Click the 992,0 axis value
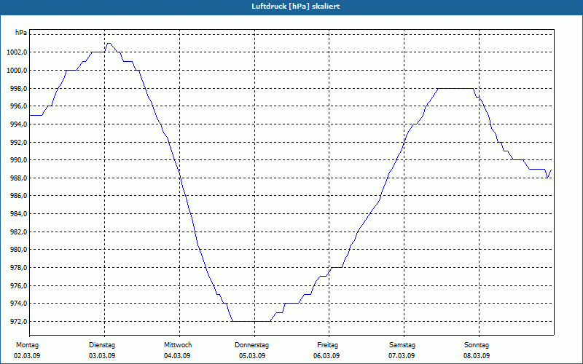583x364 pixels. [x=19, y=142]
